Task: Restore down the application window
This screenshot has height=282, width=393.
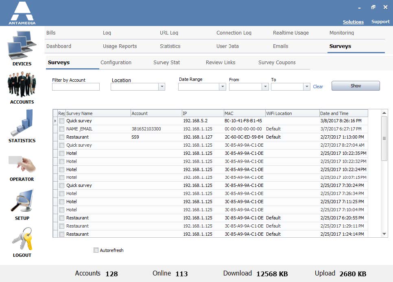Action: [373, 7]
